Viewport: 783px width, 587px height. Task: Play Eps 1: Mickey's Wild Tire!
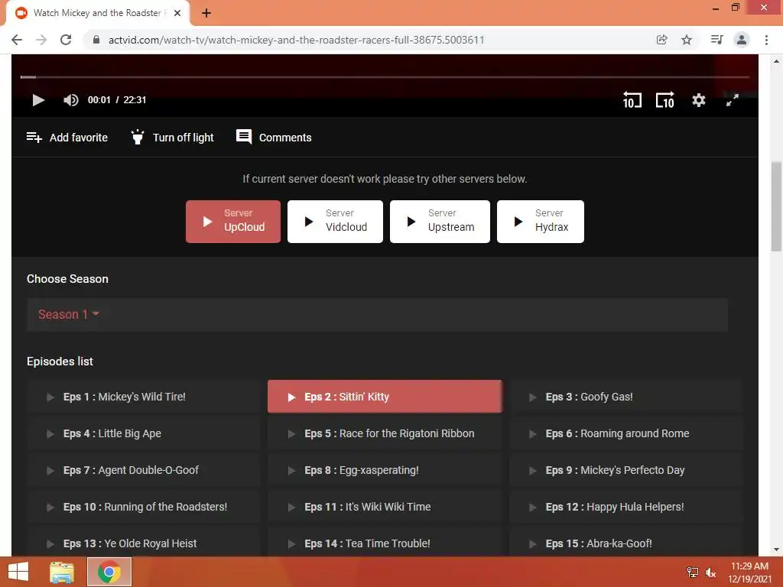pos(144,397)
